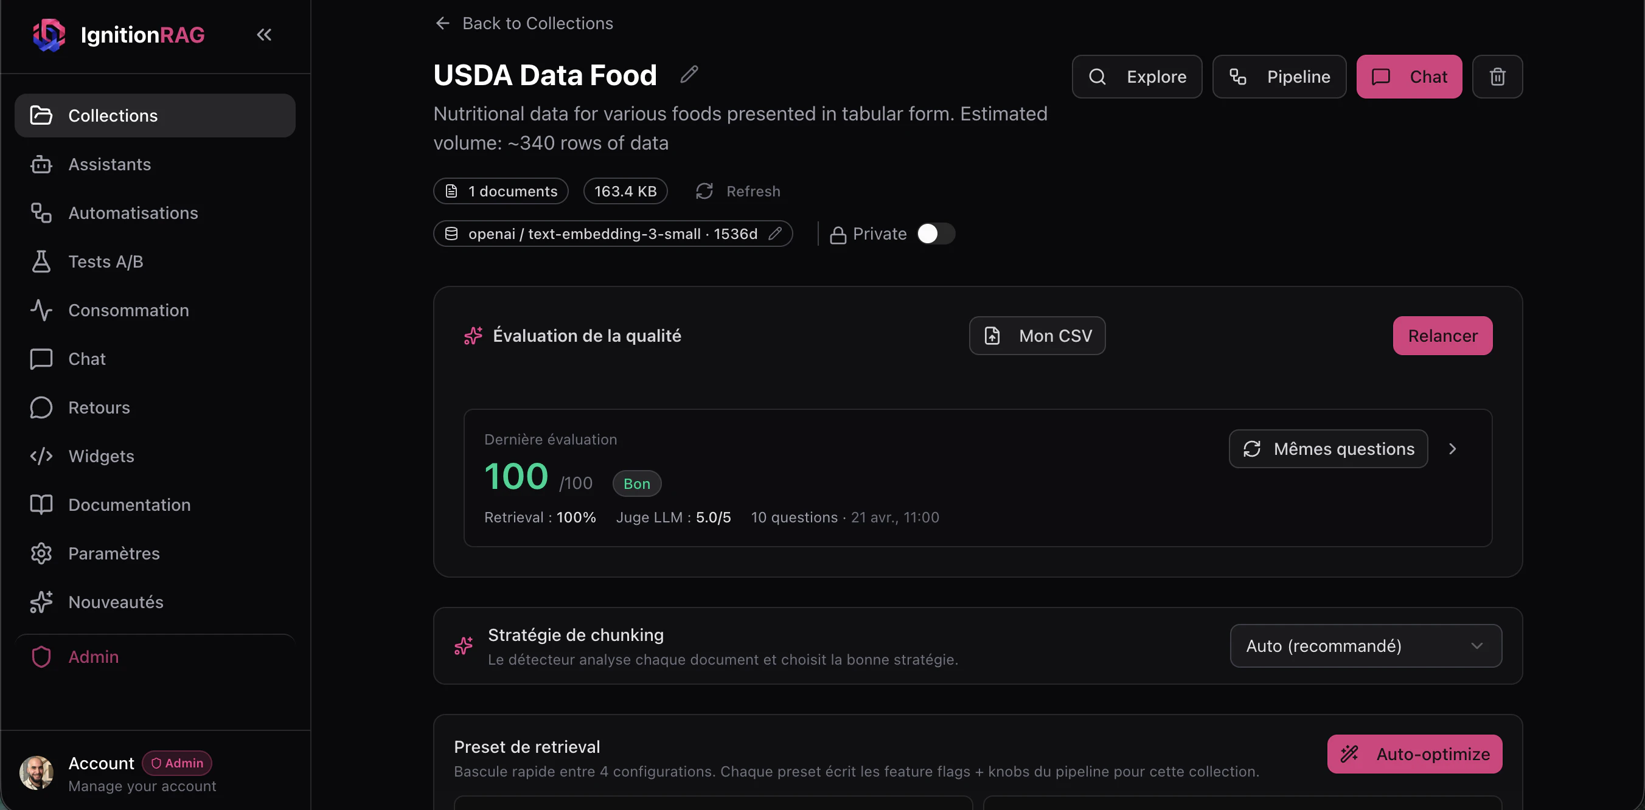Screen dimensions: 1645x810
Task: Open the Pipeline view
Action: [1279, 77]
